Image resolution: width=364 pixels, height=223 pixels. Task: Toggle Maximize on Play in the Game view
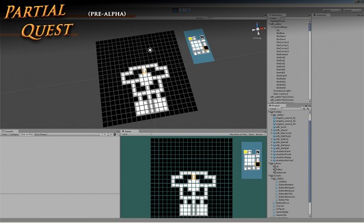(238, 134)
